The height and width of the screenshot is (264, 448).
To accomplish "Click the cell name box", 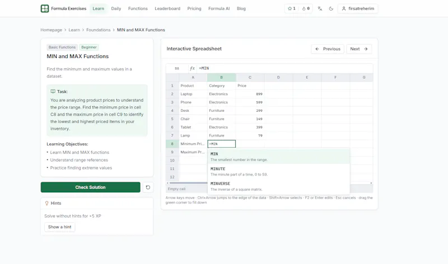I will 177,68.
